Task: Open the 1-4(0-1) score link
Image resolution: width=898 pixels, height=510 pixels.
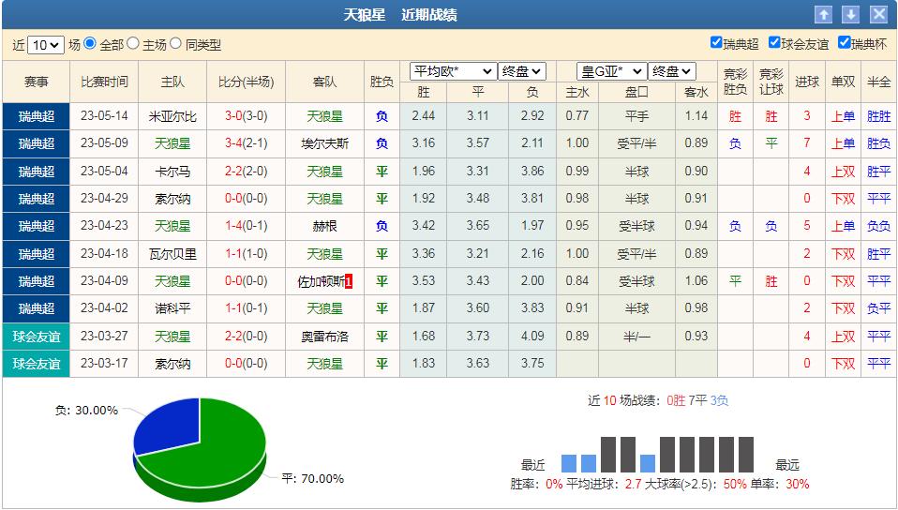Action: point(247,226)
